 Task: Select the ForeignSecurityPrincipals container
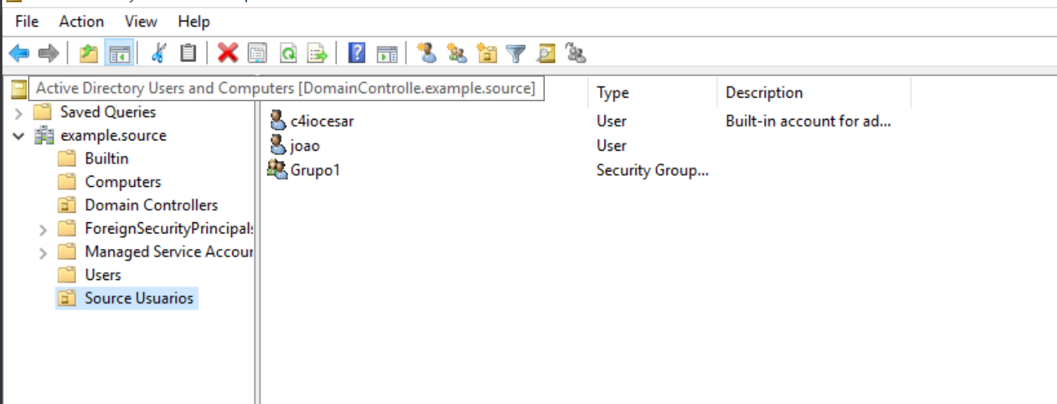169,228
